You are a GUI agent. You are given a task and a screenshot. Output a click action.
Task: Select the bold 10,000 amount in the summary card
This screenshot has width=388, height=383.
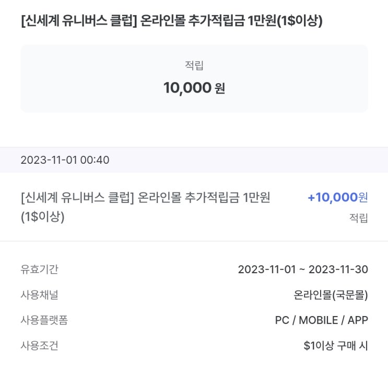(x=187, y=88)
